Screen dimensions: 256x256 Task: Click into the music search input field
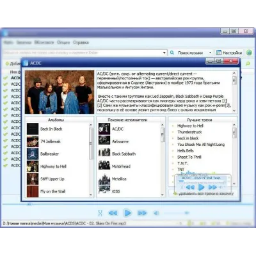[82, 52]
